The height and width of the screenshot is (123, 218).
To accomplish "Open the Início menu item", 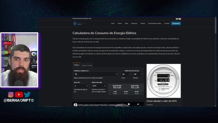I will (x=113, y=24).
